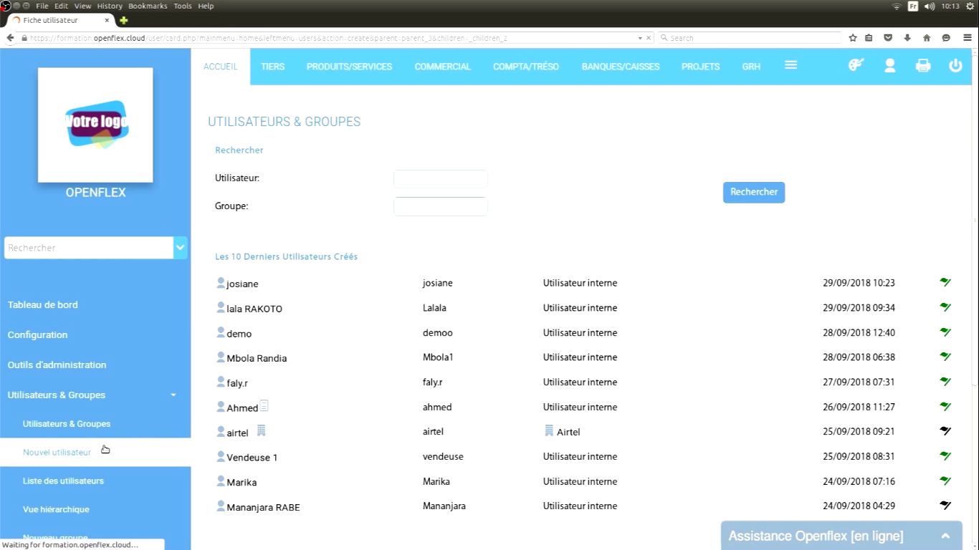
Task: Open the Utilisateurs & Groupes submenu link
Action: click(67, 424)
